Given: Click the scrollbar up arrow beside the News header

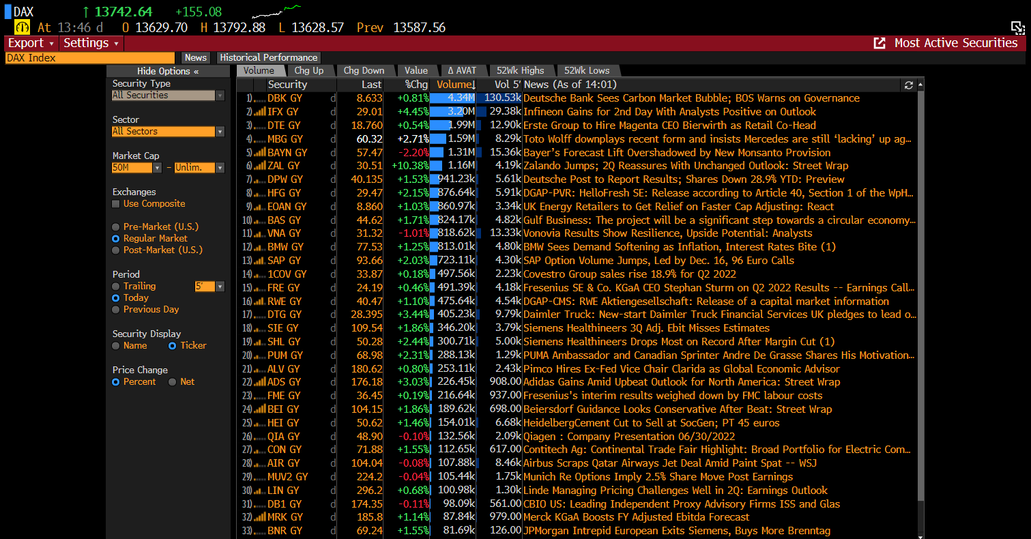Looking at the screenshot, I should tap(920, 85).
